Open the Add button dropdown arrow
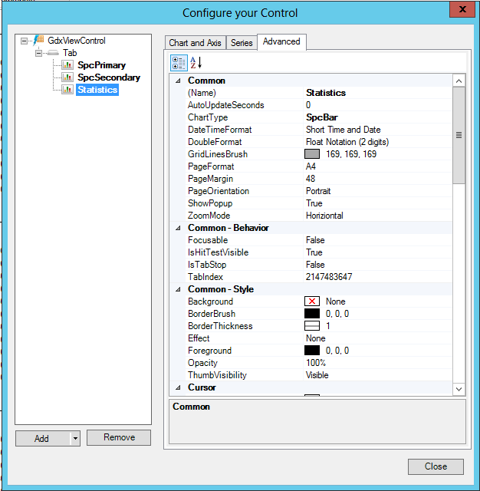480x491 pixels. click(74, 439)
